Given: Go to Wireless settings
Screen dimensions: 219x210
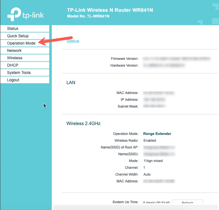Looking at the screenshot, I should pos(25,58).
